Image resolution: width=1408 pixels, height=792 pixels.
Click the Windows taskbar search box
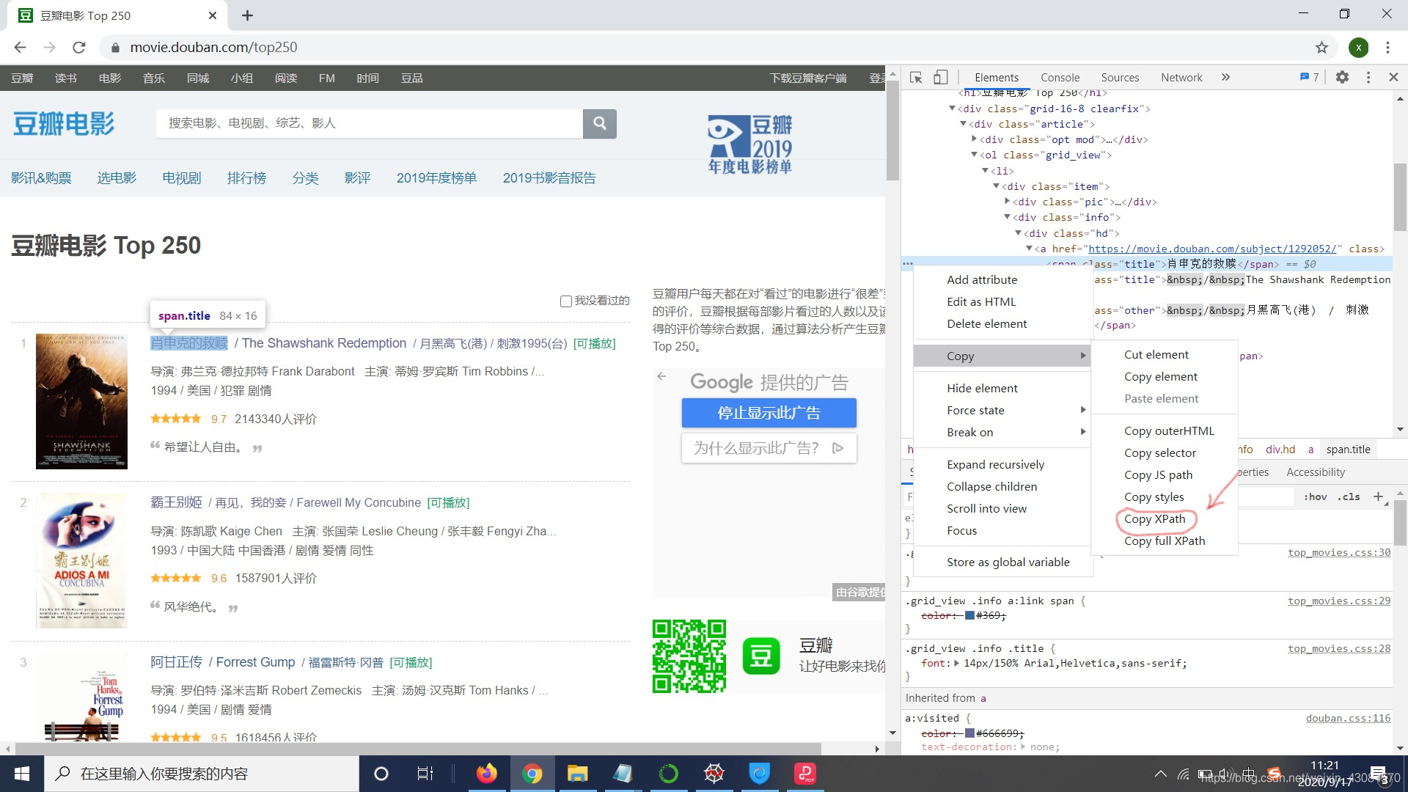coord(202,774)
